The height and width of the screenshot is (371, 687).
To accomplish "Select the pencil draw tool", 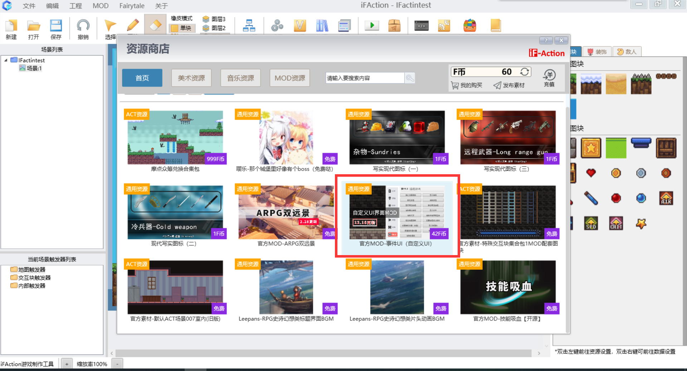I will 133,26.
